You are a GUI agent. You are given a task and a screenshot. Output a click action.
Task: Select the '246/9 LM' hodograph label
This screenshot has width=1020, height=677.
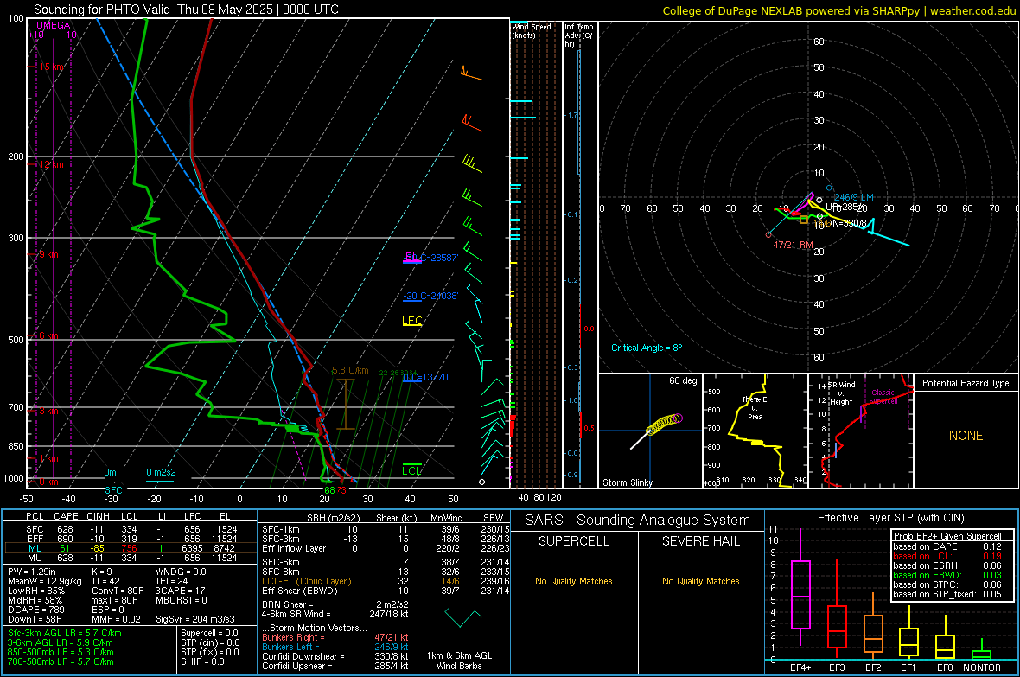coord(853,197)
